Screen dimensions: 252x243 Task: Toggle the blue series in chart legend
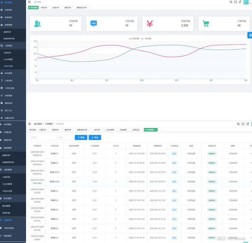pos(146,38)
